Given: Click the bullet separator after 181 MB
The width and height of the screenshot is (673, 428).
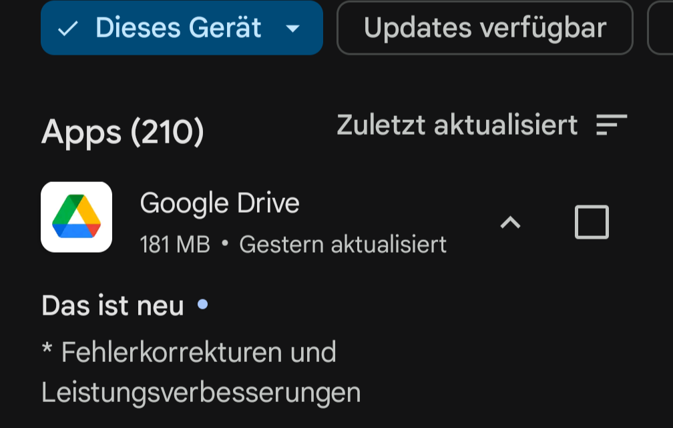Looking at the screenshot, I should (225, 243).
